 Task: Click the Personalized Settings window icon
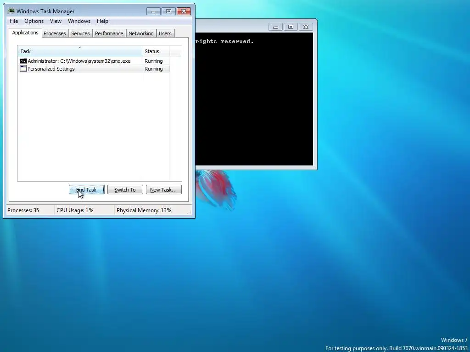pos(23,69)
